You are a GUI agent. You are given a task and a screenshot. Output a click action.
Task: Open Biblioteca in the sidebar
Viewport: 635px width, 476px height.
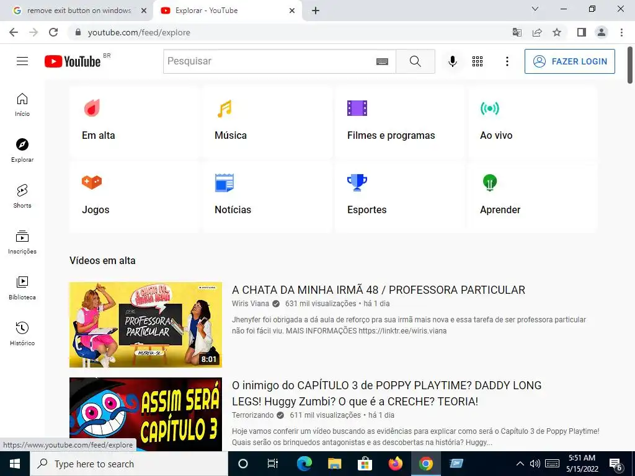(x=22, y=288)
